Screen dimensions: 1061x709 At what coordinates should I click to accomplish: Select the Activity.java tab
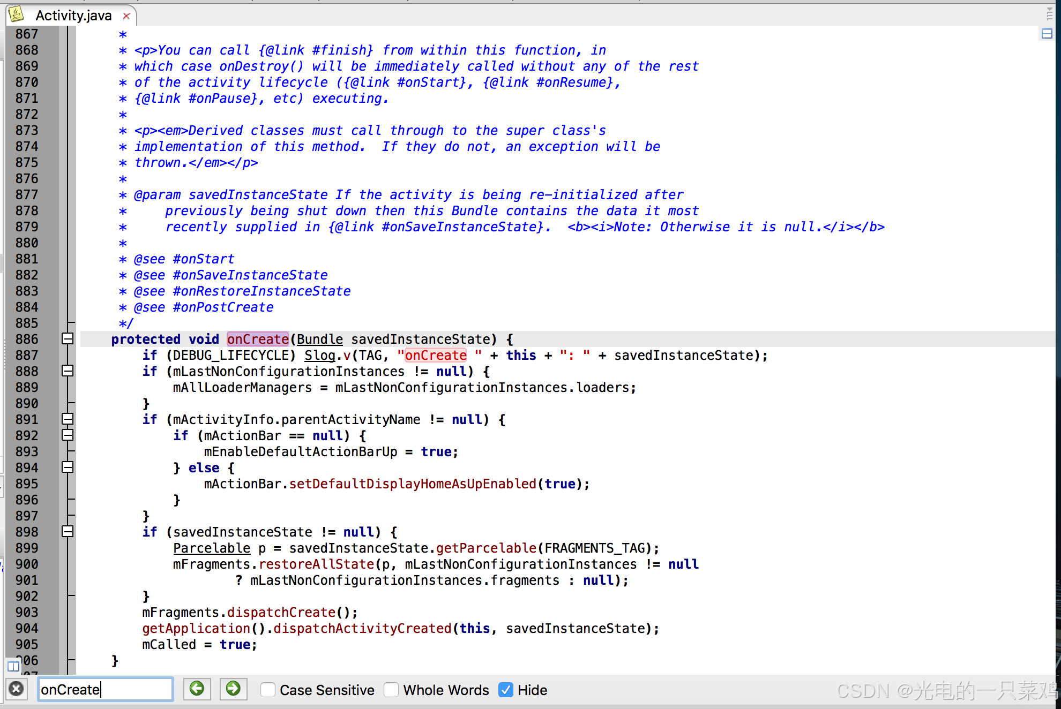(x=73, y=16)
